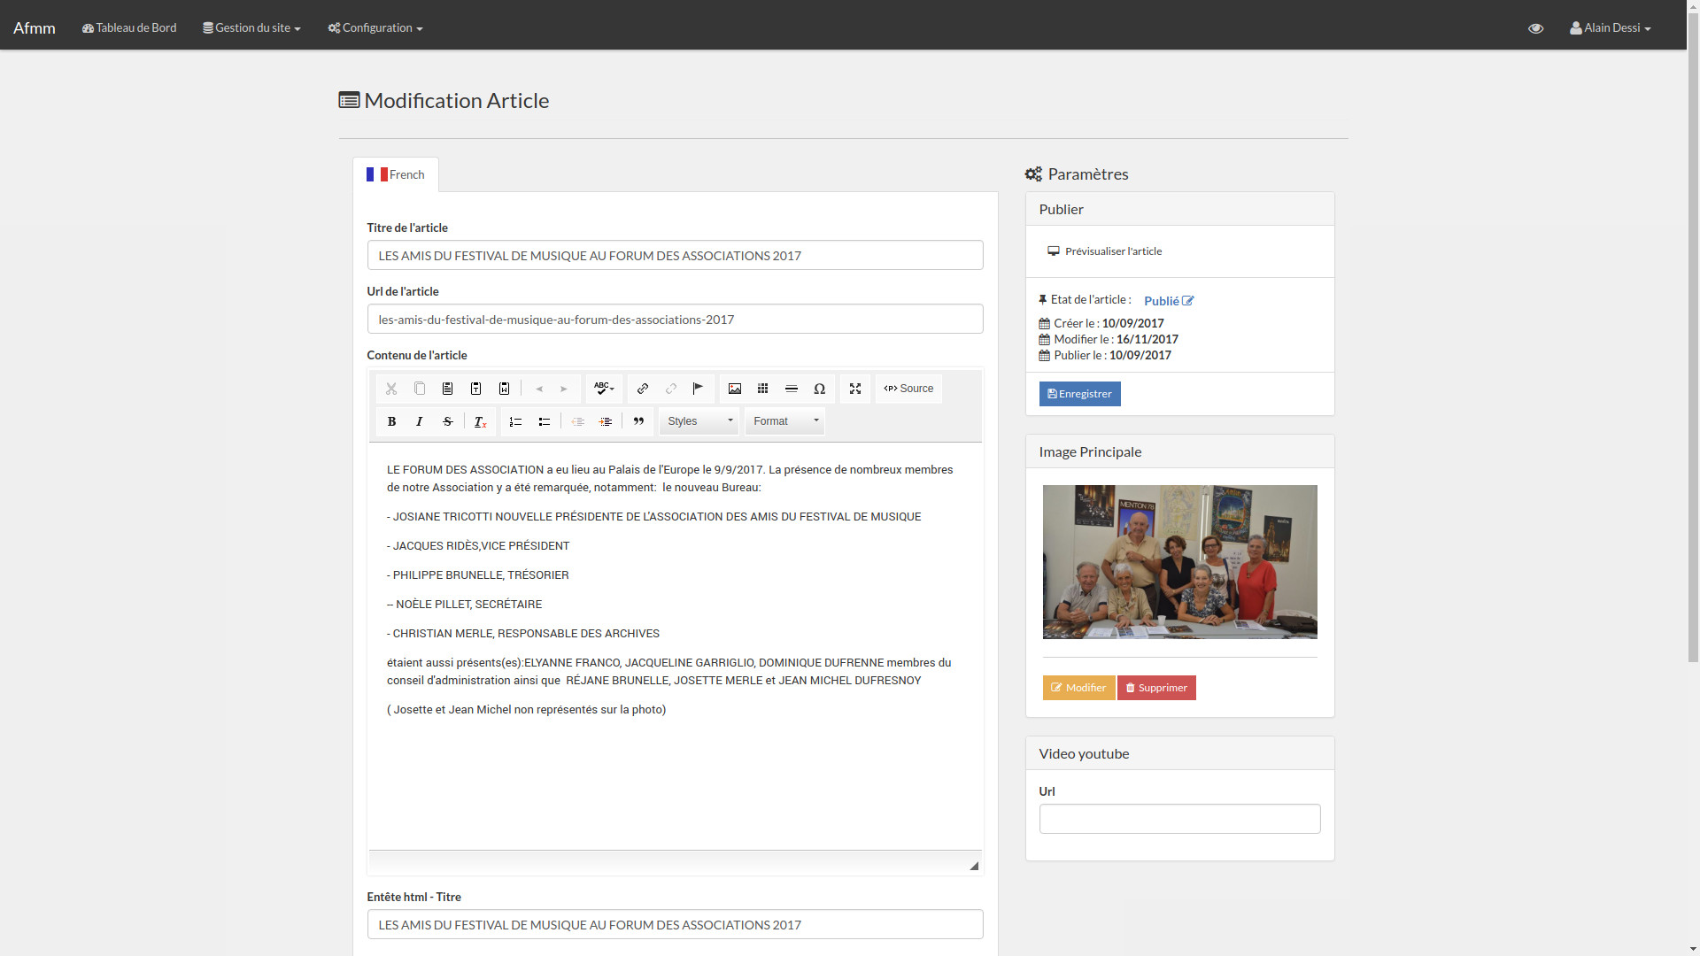The width and height of the screenshot is (1700, 956).
Task: Toggle italic formatting
Action: click(x=420, y=421)
